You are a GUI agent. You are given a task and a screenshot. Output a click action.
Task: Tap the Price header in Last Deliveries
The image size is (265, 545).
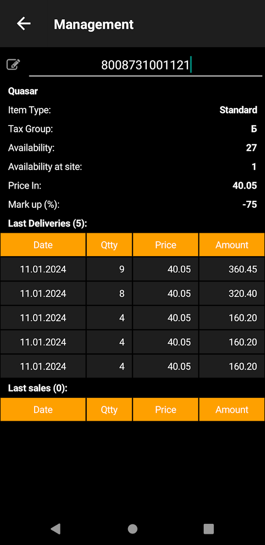coord(165,245)
